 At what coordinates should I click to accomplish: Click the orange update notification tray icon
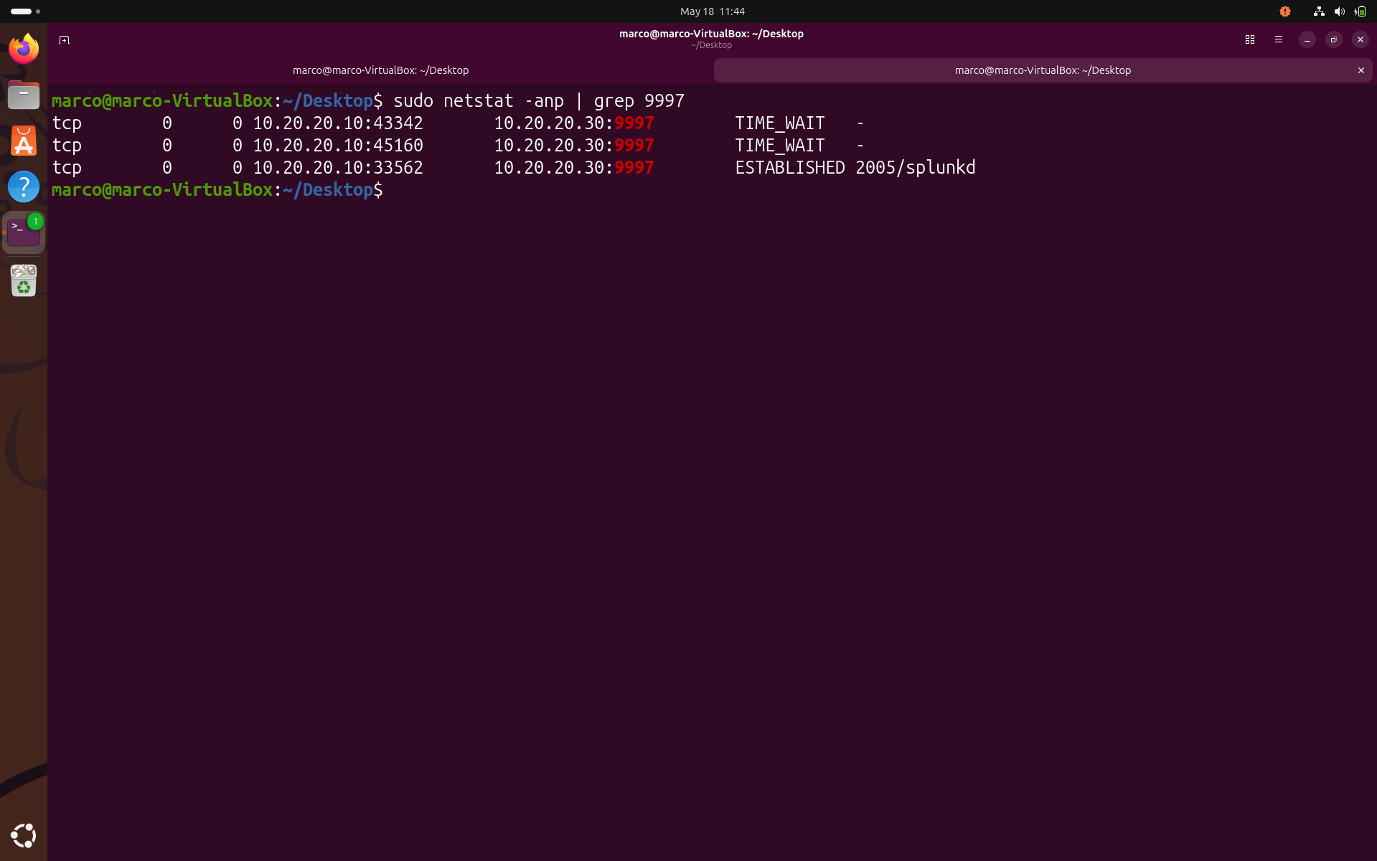(x=1284, y=11)
